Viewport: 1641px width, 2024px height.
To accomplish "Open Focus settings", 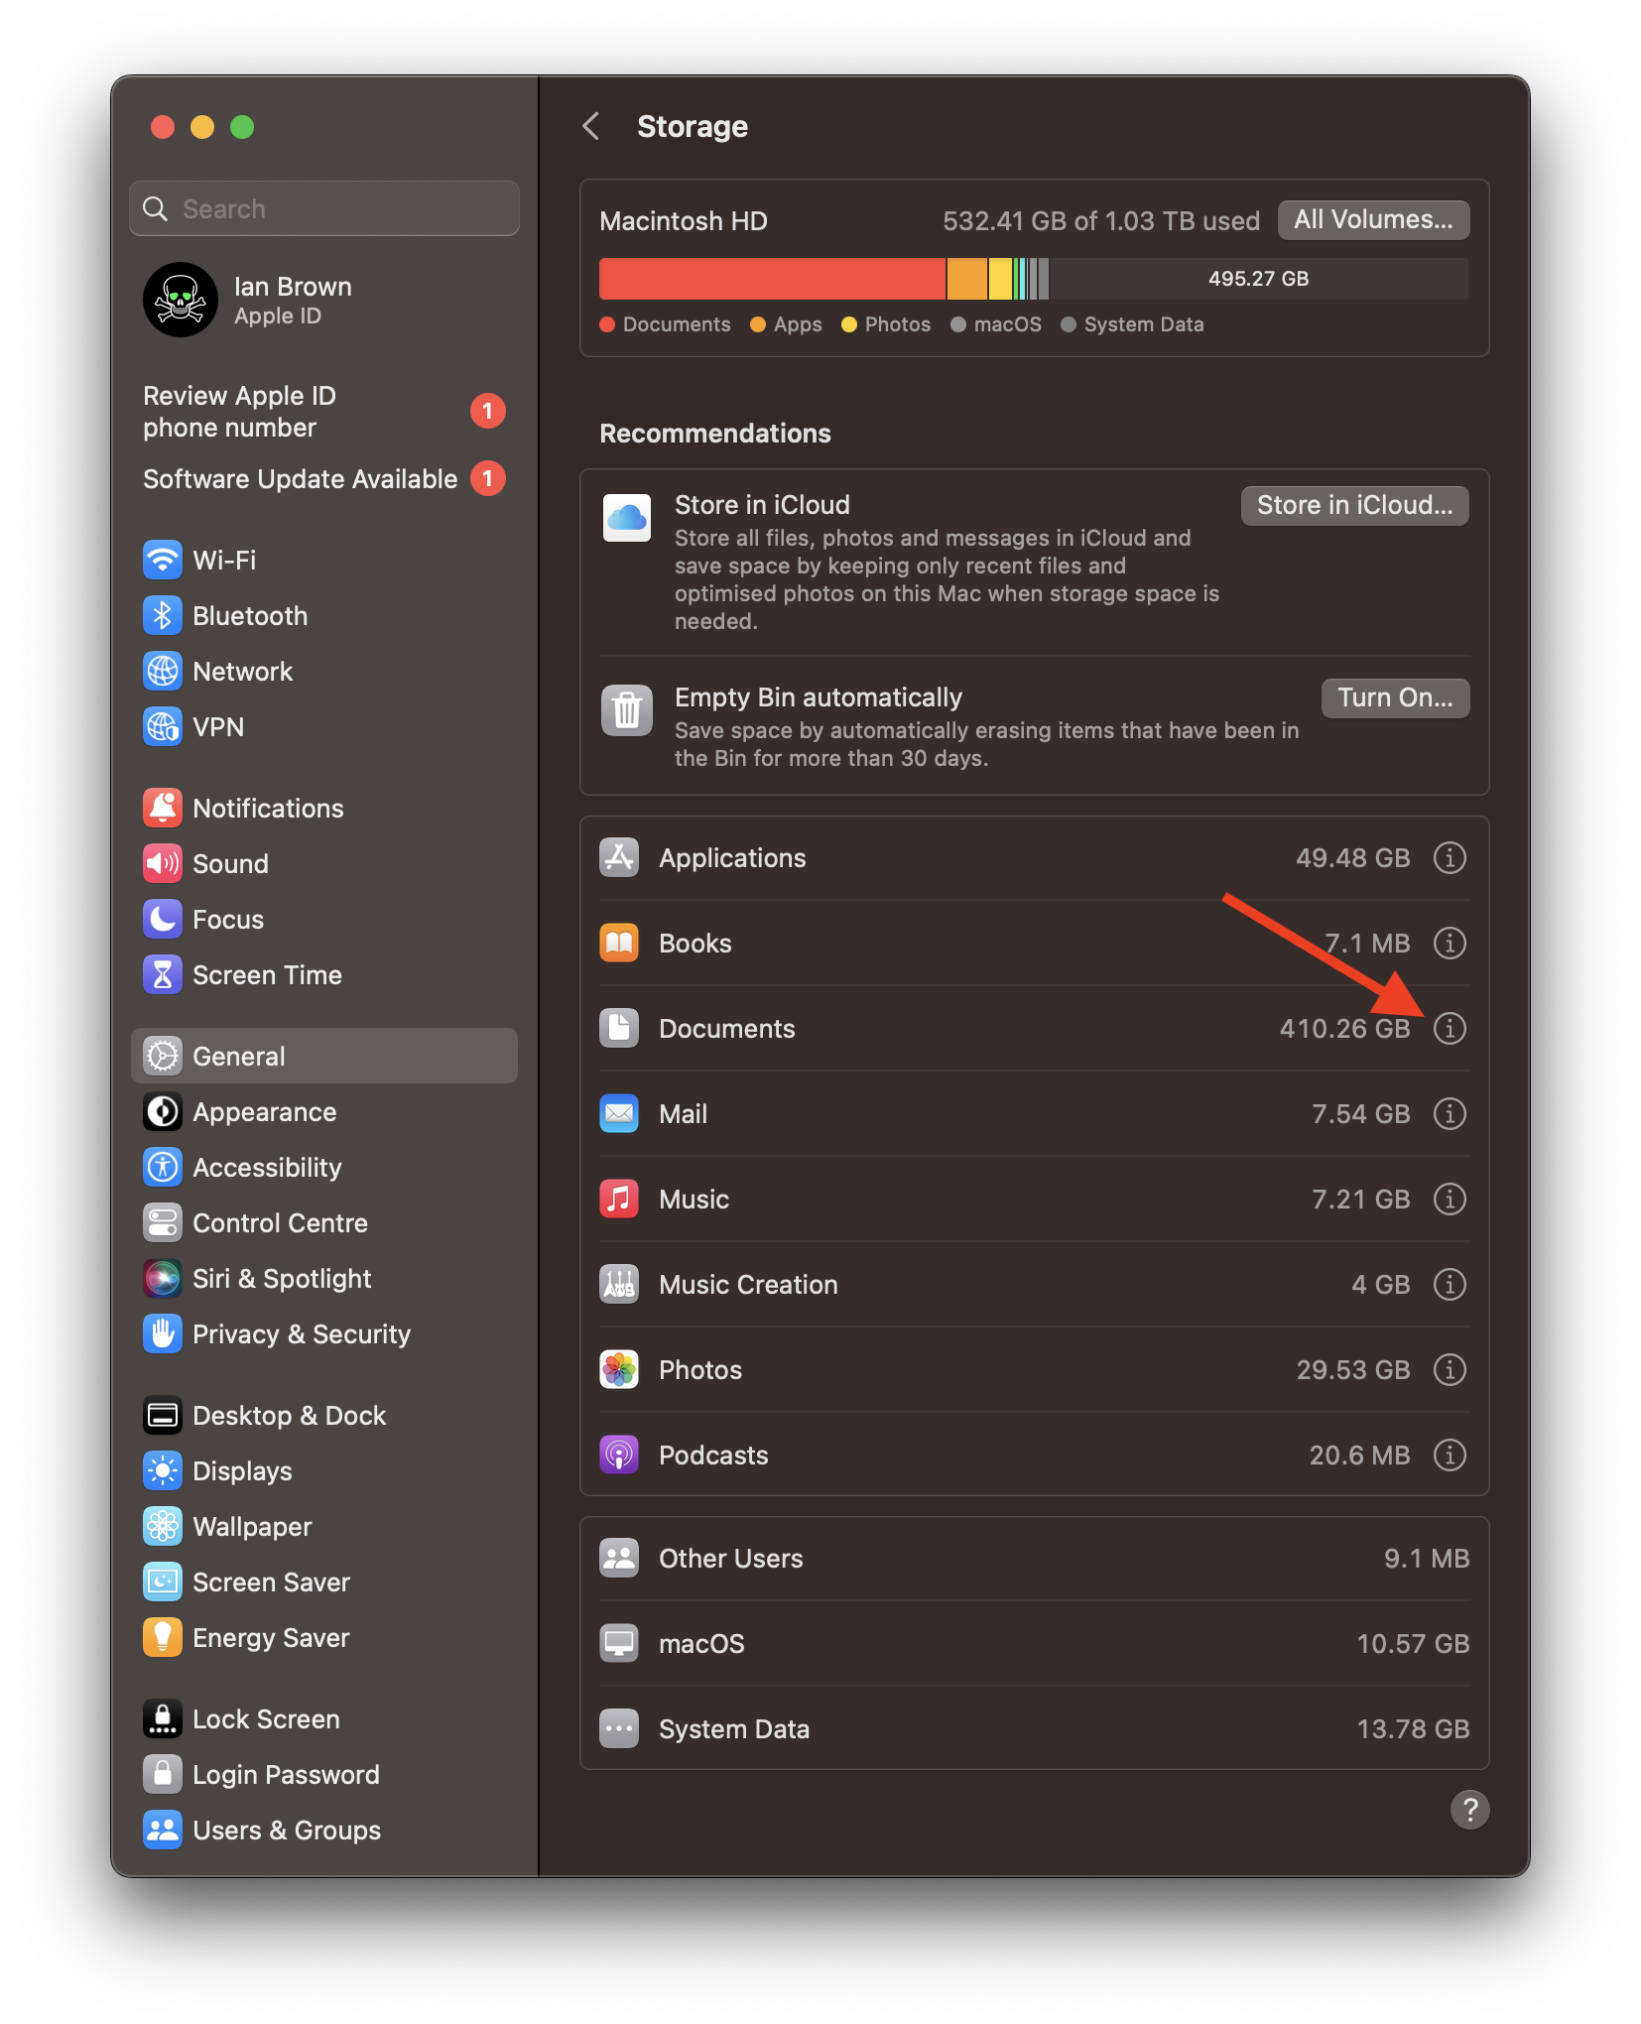I will coord(323,920).
